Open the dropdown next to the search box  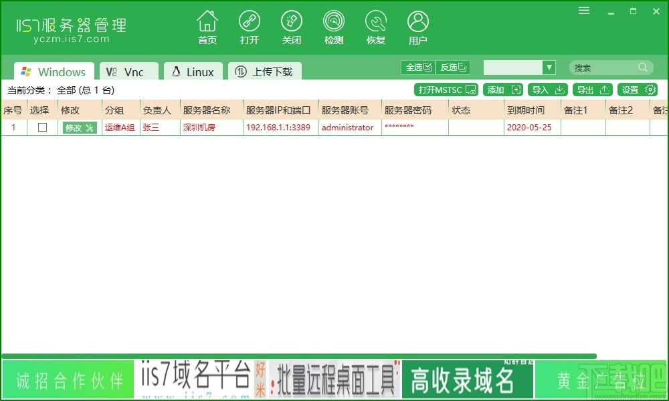click(549, 68)
